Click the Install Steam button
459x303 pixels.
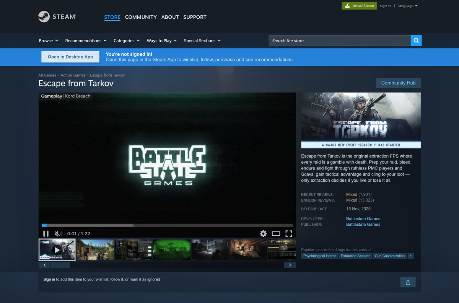[359, 6]
